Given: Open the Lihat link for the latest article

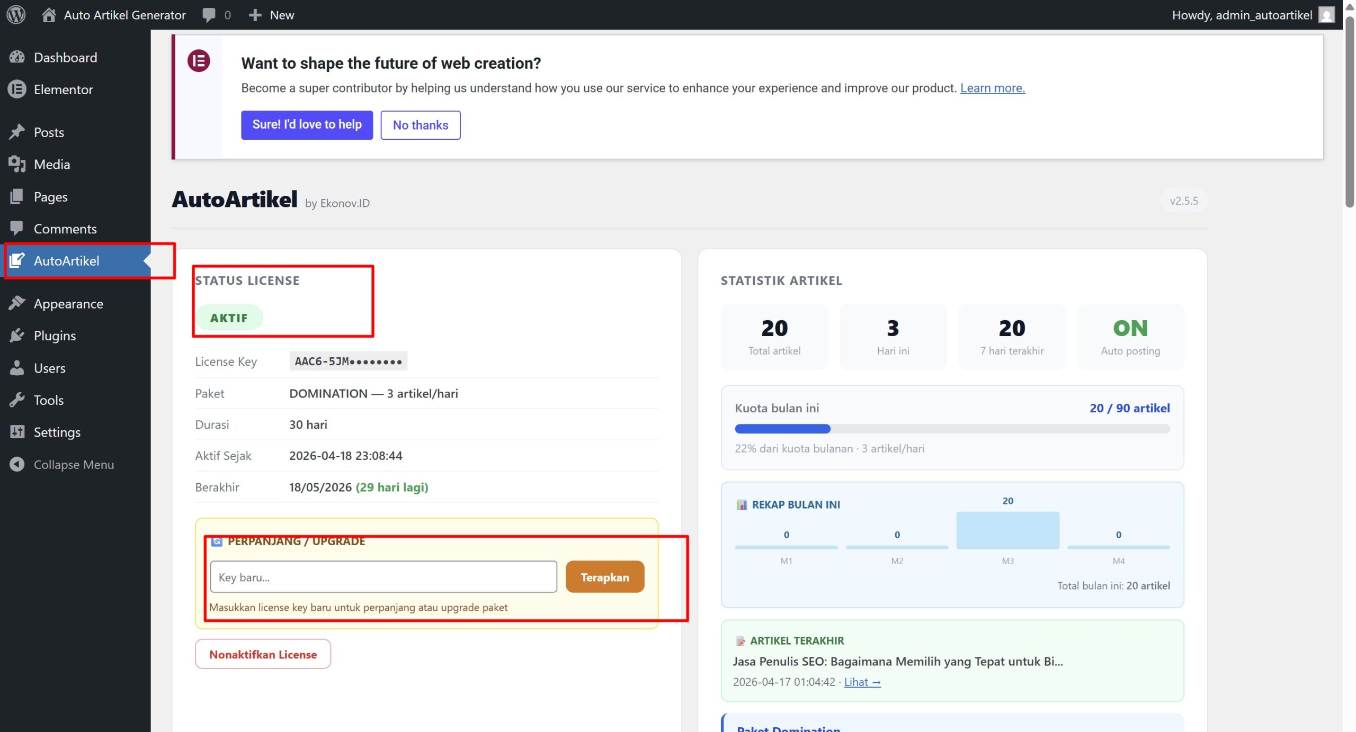Looking at the screenshot, I should tap(862, 682).
